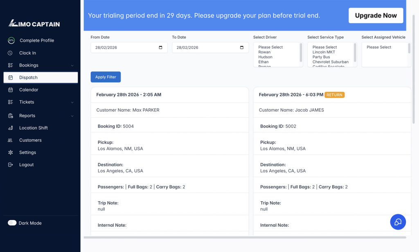
Task: Click the Location Shift icon
Action: click(11, 128)
